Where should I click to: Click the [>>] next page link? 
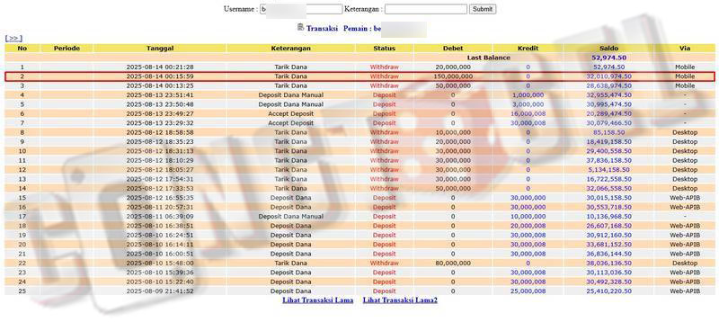pos(13,39)
